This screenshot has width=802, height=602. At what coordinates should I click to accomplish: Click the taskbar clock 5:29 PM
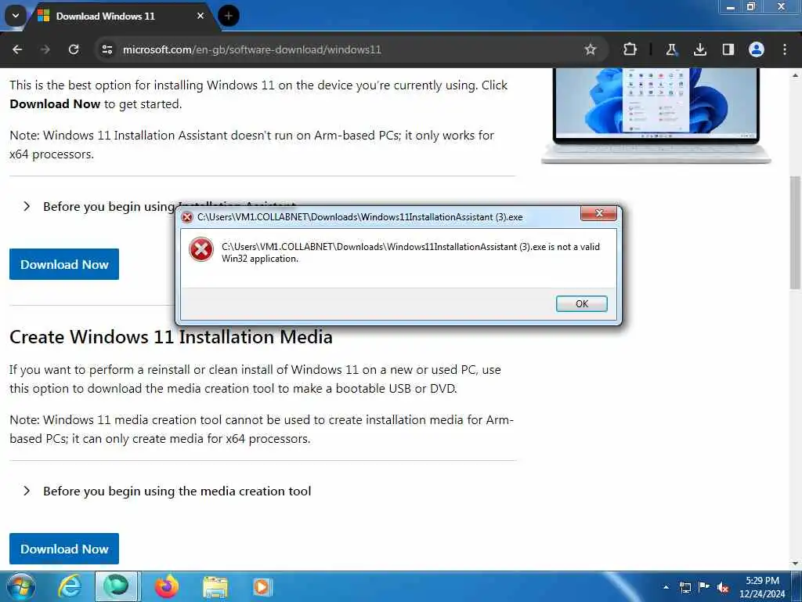[762, 581]
